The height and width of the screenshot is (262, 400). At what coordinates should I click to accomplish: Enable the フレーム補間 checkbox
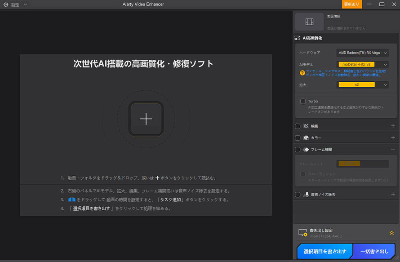point(298,150)
